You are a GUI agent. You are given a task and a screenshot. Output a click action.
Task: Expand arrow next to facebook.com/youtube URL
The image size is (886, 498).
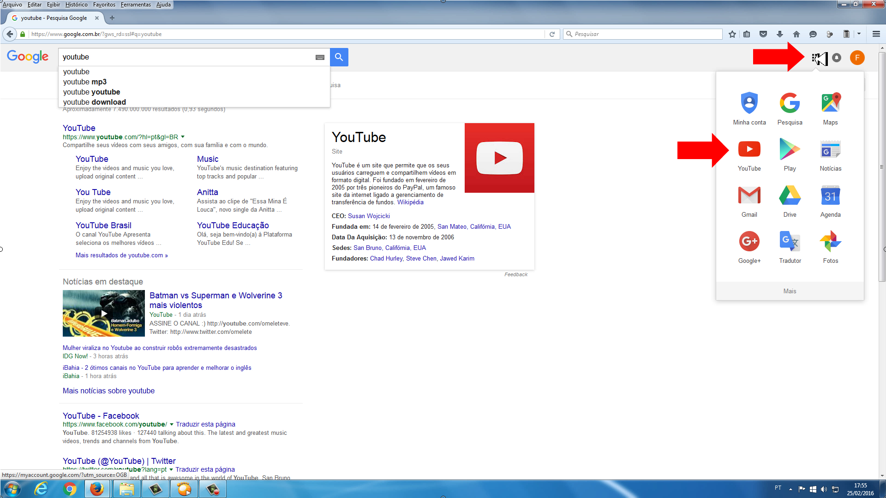pos(172,424)
